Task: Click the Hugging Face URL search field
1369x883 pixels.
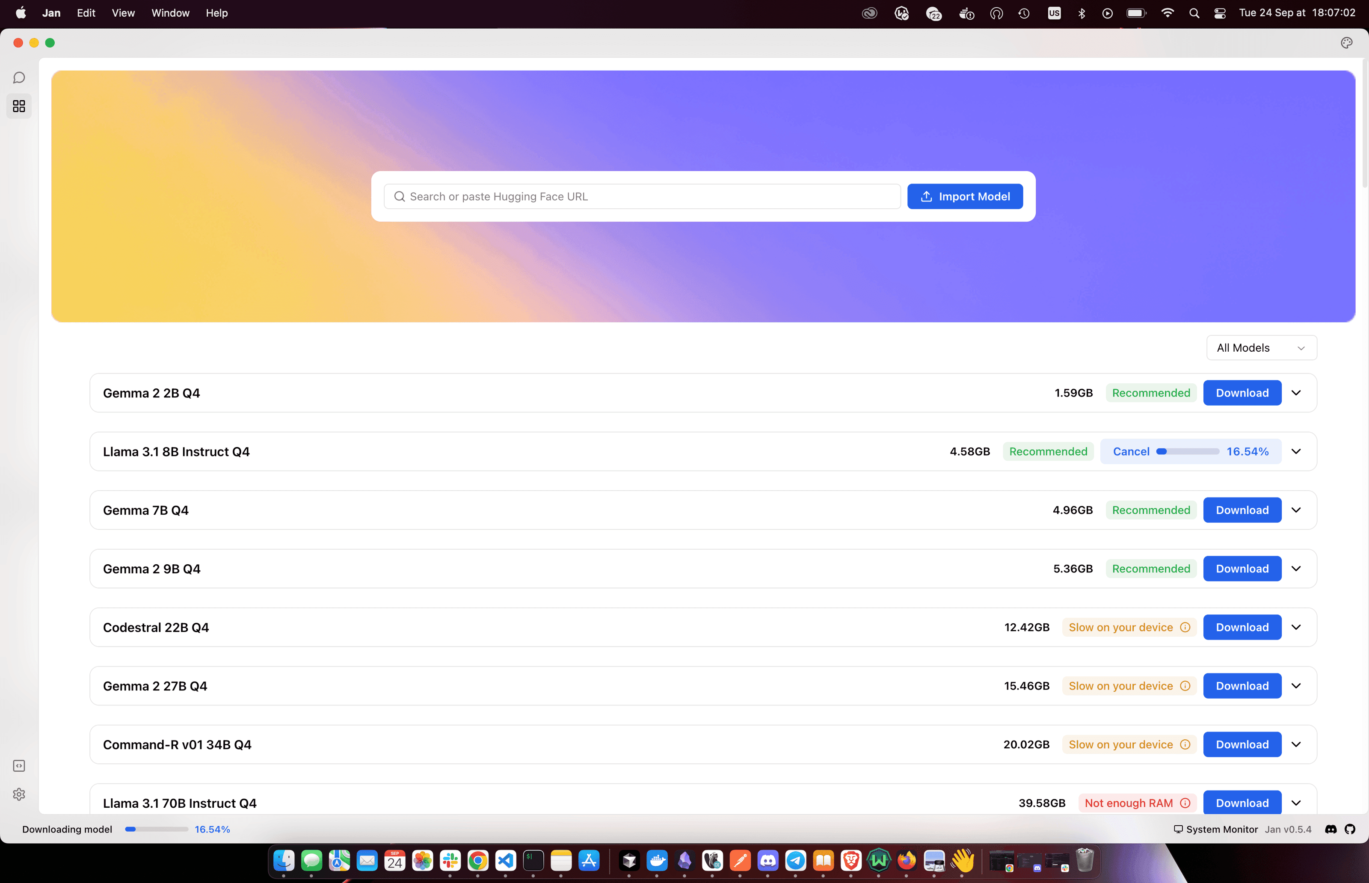Action: (642, 197)
